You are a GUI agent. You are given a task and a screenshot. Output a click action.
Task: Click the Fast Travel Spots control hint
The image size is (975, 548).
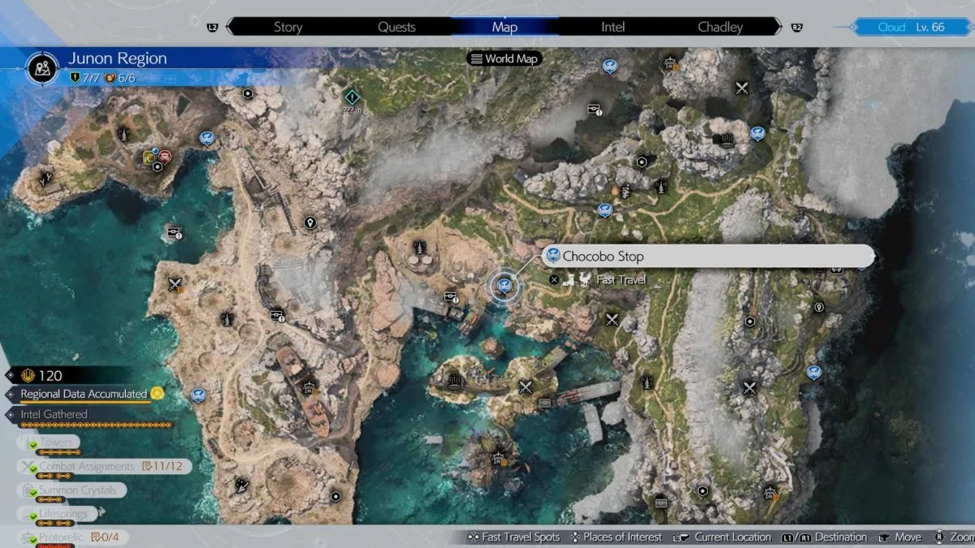[513, 537]
